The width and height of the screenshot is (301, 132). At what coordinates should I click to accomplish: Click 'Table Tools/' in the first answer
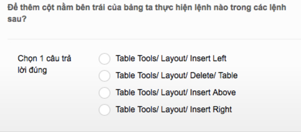point(137,58)
